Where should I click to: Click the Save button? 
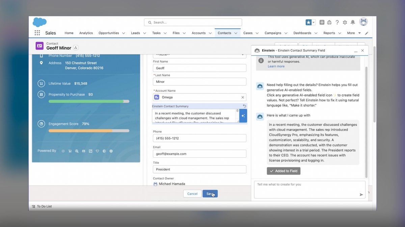210,194
